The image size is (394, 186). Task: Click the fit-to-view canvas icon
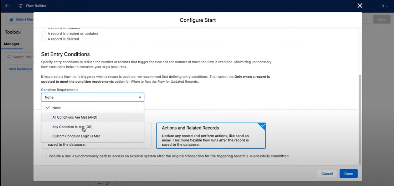click(108, 184)
